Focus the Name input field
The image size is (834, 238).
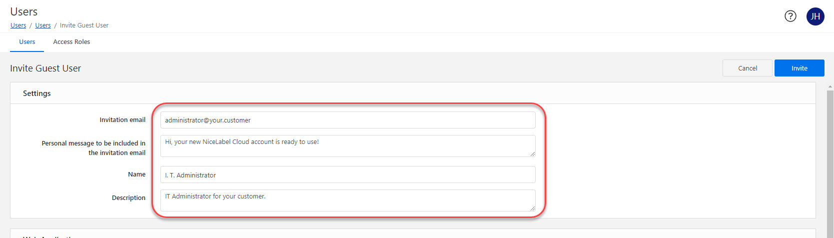click(347, 175)
